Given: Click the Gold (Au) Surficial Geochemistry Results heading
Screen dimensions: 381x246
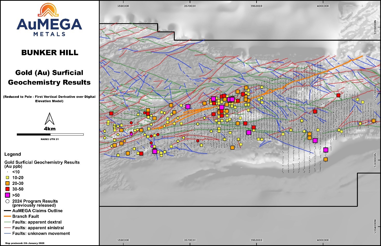Looking at the screenshot, I should coord(49,77).
